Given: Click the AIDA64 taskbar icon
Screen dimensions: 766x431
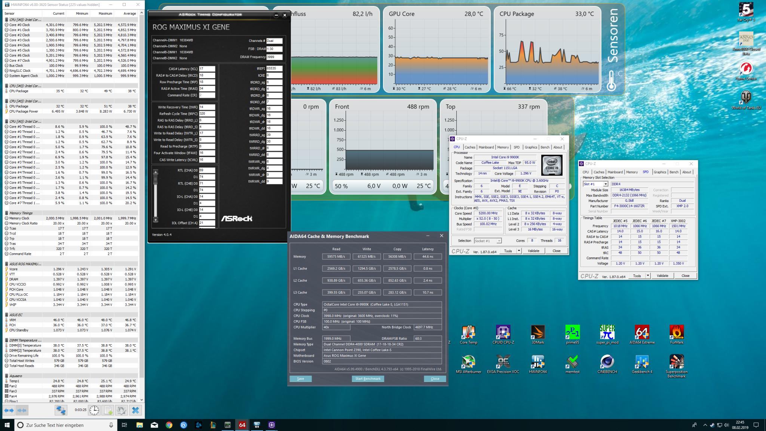Looking at the screenshot, I should pyautogui.click(x=242, y=425).
